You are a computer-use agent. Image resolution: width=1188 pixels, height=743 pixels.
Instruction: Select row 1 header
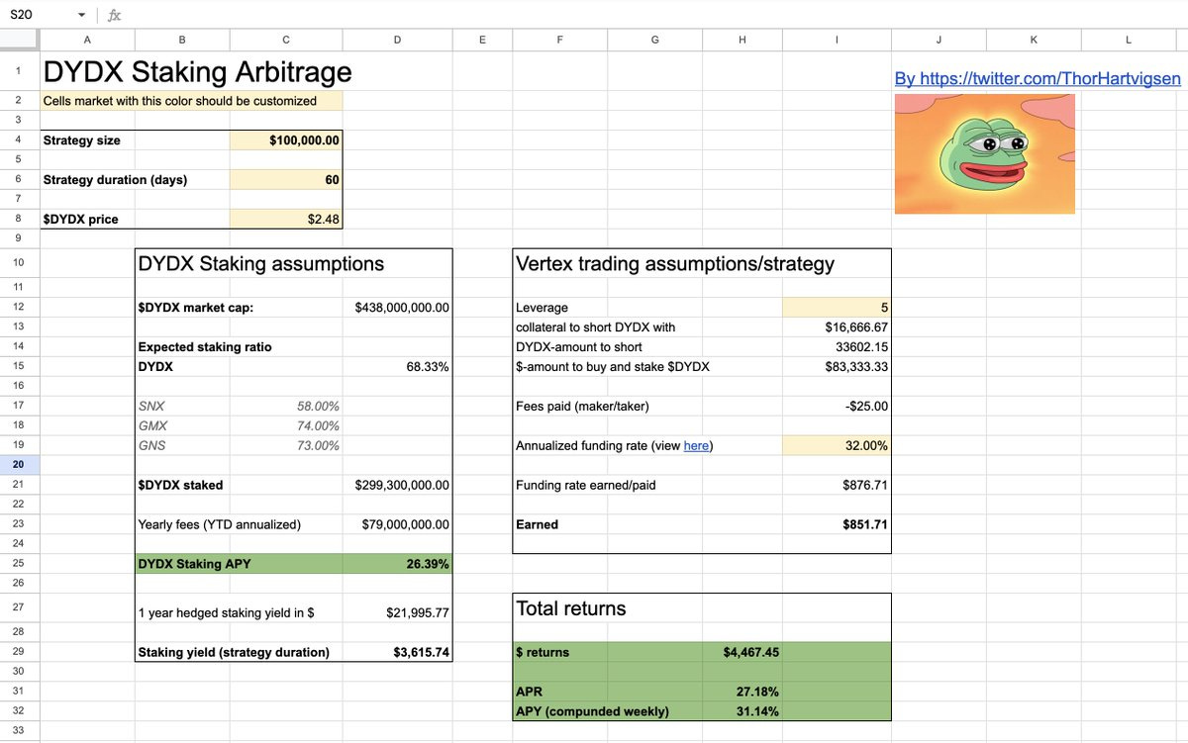coord(19,71)
